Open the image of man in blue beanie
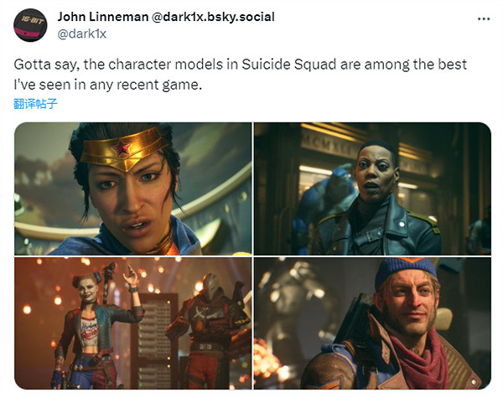The width and height of the screenshot is (503, 398). tap(372, 323)
